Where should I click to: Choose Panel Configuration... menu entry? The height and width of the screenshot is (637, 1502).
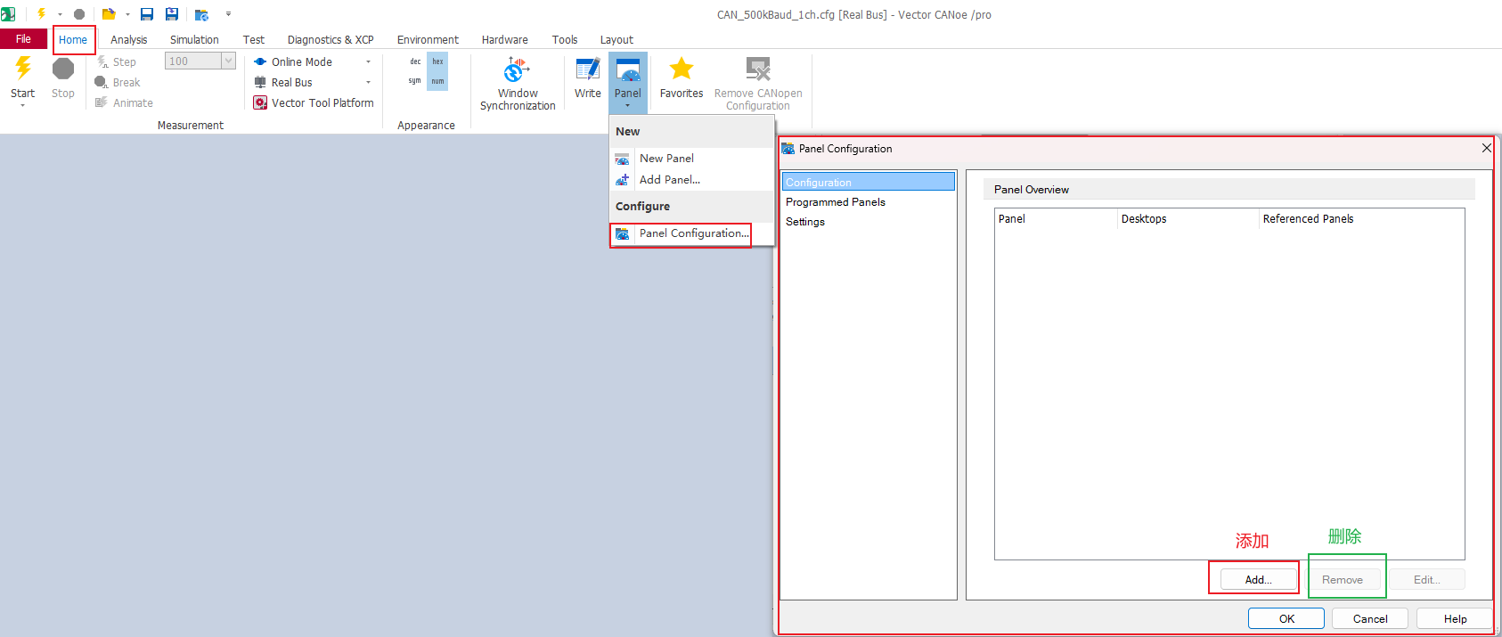click(x=694, y=233)
